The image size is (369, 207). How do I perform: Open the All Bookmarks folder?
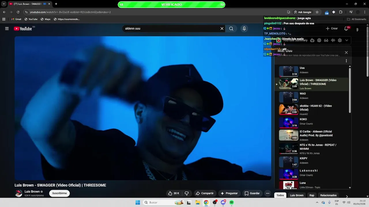(x=357, y=19)
